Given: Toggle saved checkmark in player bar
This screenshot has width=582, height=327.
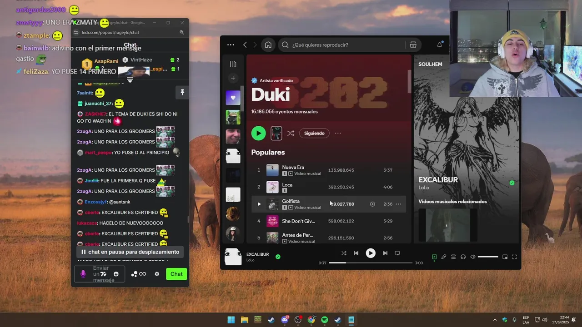Looking at the screenshot, I should (278, 257).
